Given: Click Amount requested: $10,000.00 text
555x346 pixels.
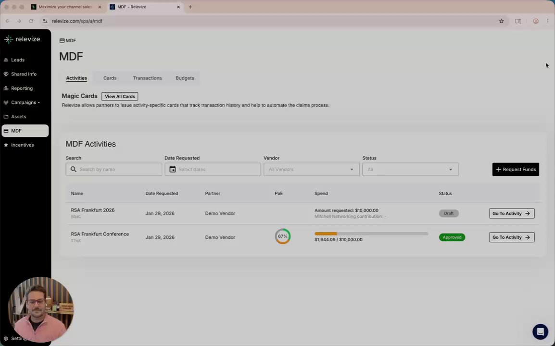Looking at the screenshot, I should point(347,210).
